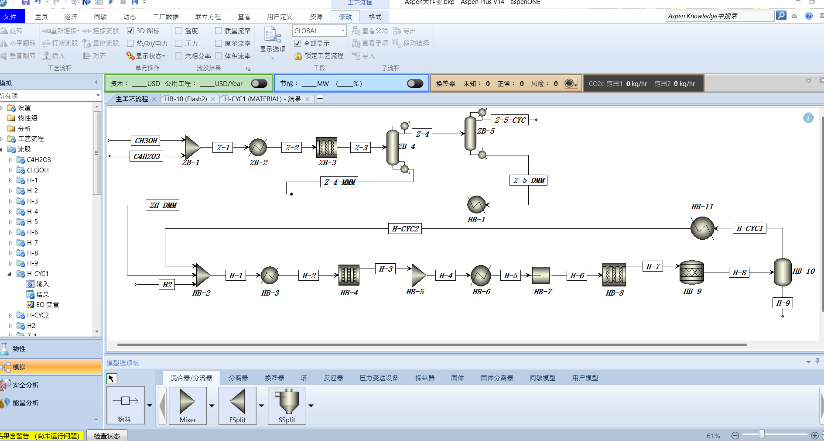Screen dimensions: 824x441
Task: Click the zoom out minus icon
Action: pyautogui.click(x=735, y=436)
